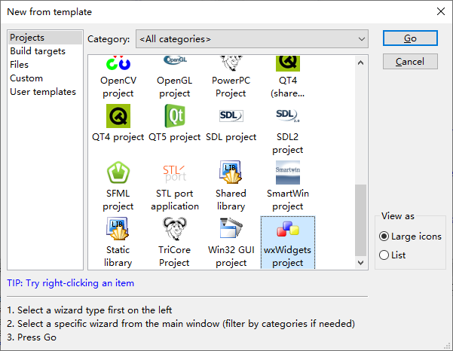Choose the QT4 project icon

[x=118, y=116]
